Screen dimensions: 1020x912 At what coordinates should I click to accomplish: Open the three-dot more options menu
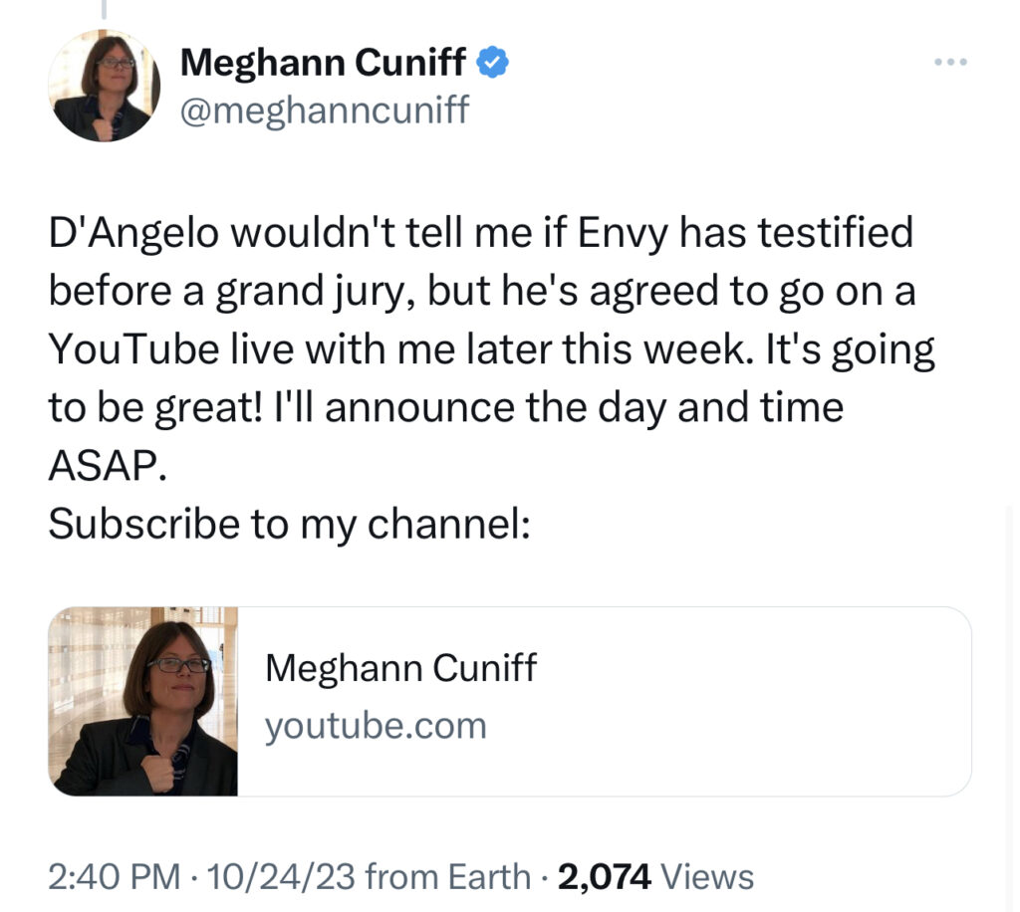[950, 63]
